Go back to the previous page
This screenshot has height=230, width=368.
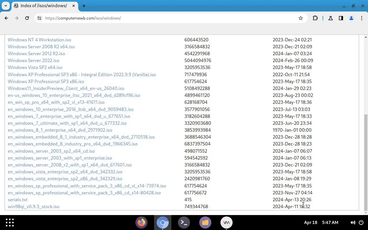(x=6, y=18)
